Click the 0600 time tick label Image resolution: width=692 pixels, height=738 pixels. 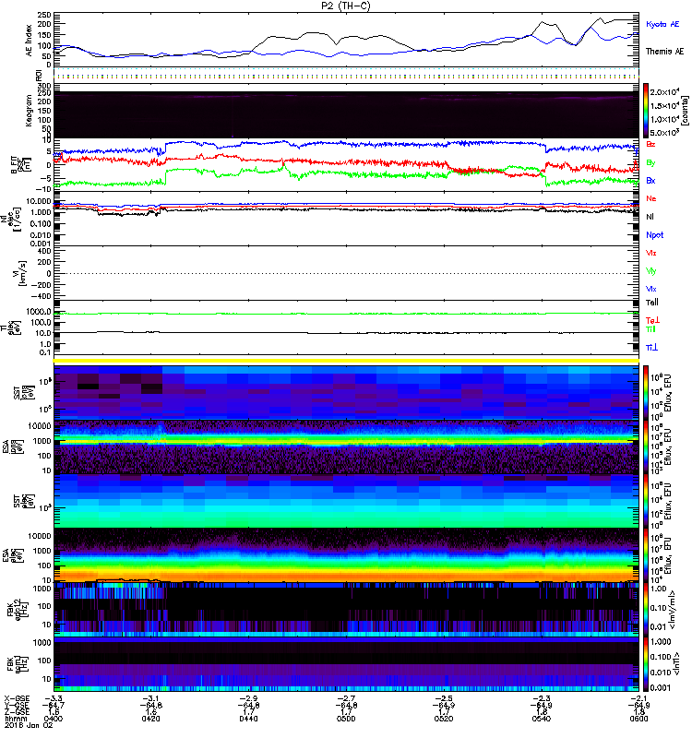(x=638, y=719)
